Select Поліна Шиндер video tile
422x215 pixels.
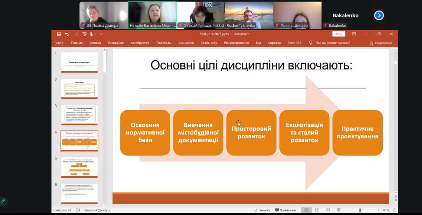(298, 15)
